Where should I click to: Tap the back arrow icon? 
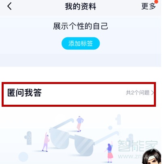click(9, 6)
